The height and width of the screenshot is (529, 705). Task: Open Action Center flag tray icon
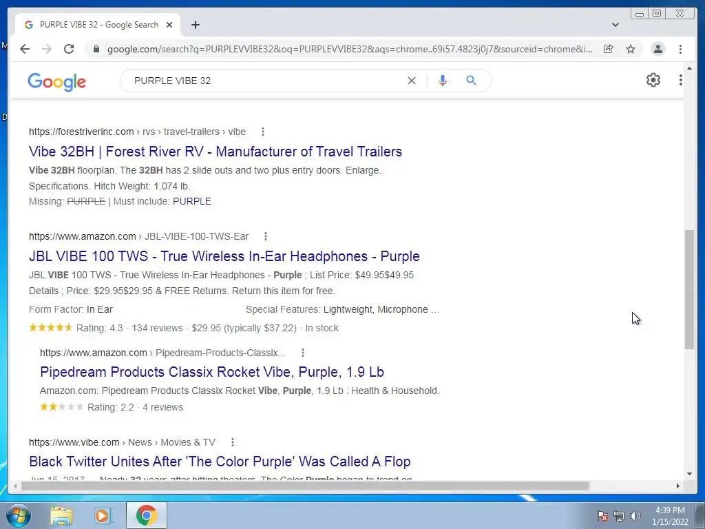(x=602, y=516)
